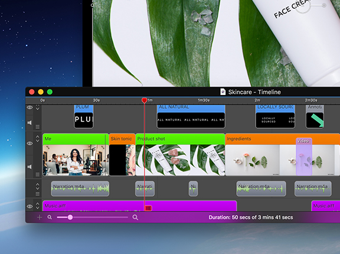Screen dimensions: 340x254
Task: Click the green full-screen button of the Timeline window
Action: click(x=50, y=92)
